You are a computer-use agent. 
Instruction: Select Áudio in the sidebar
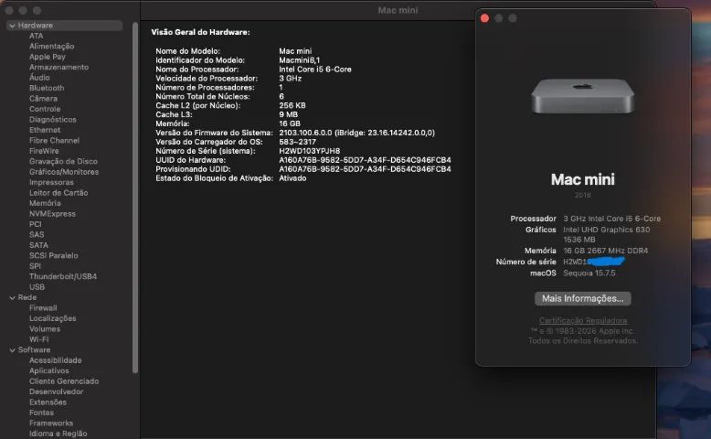[x=39, y=78]
